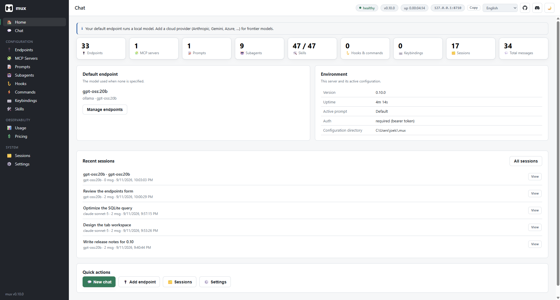View the Write release notes for 0.10 session

click(535, 244)
